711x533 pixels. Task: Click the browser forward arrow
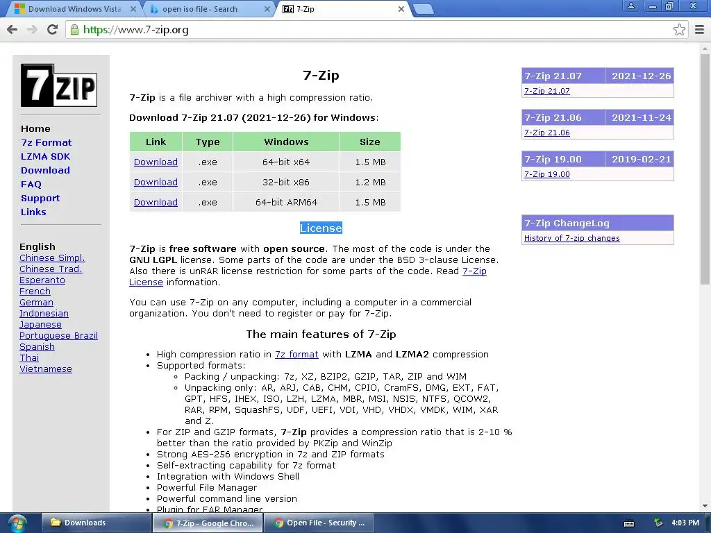tap(32, 30)
